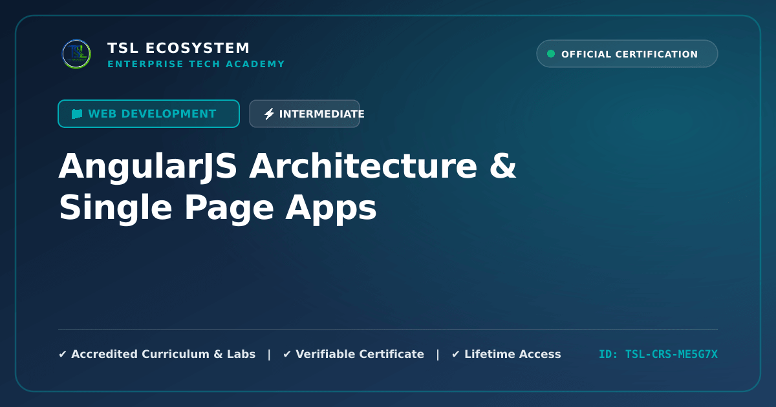Click the checkmark before Verifiable Certificate

pyautogui.click(x=287, y=354)
